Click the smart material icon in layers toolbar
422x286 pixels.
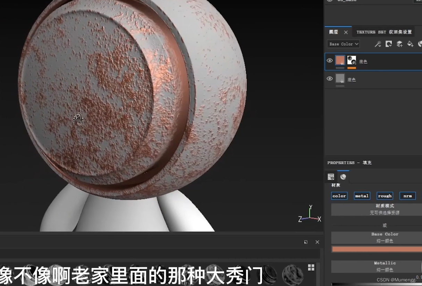coord(420,44)
